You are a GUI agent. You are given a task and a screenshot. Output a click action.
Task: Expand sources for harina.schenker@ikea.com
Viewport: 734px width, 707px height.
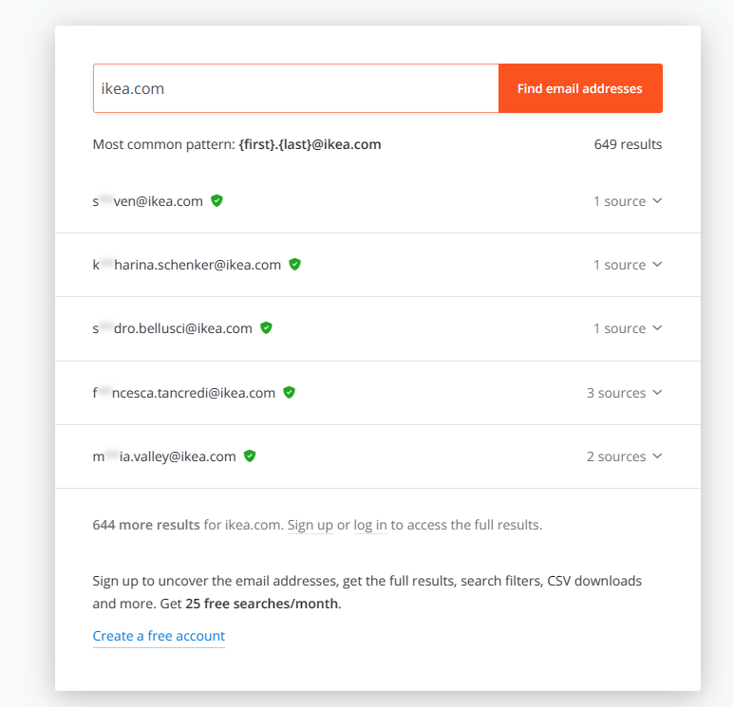tap(628, 265)
